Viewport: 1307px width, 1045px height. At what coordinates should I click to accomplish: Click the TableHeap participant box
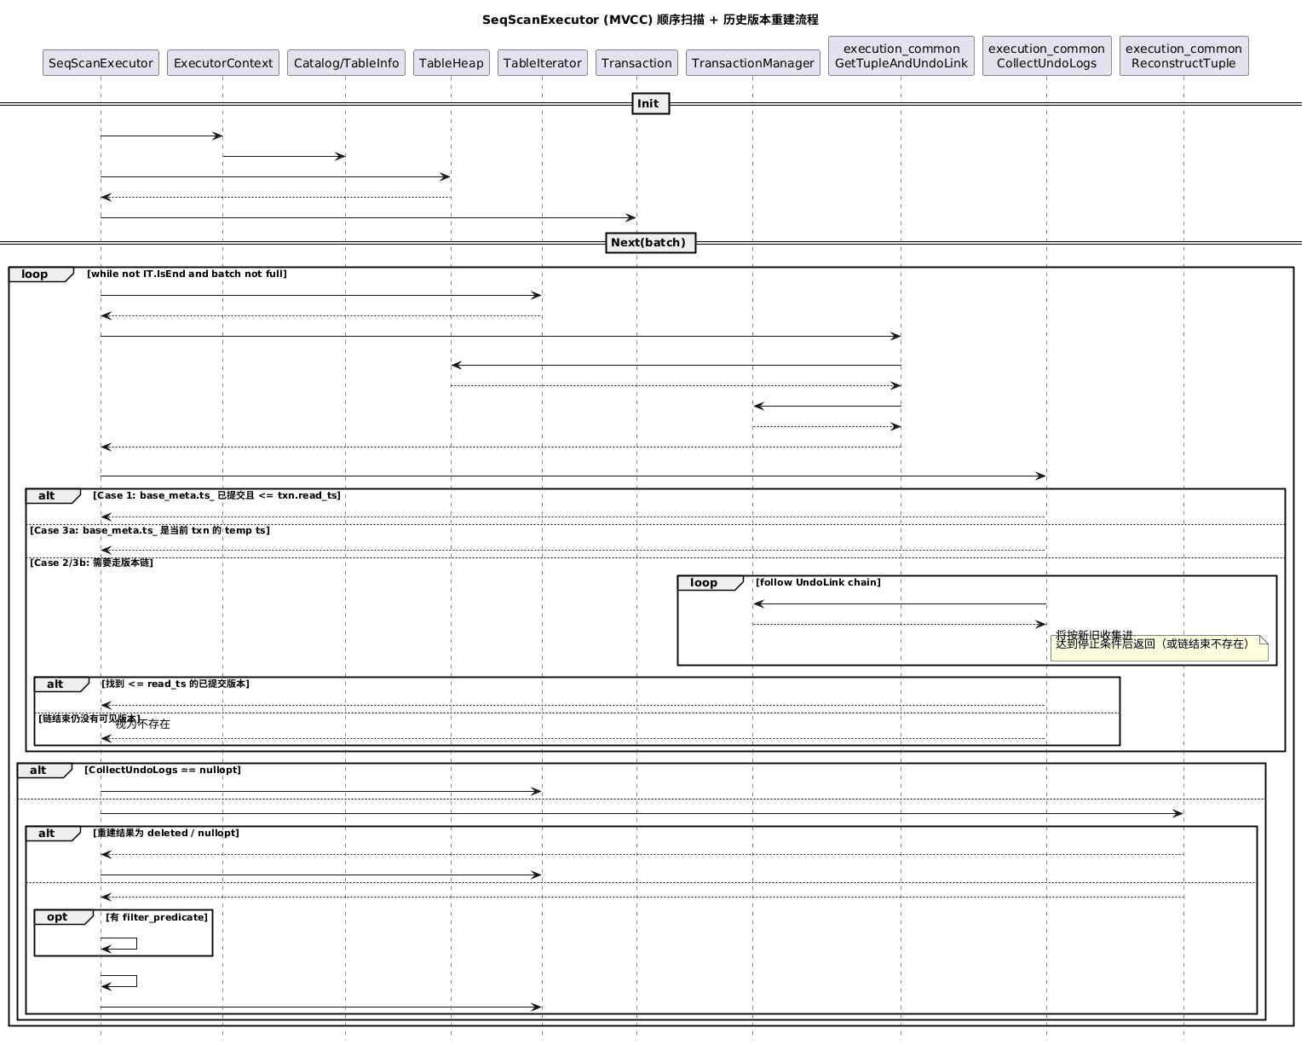[451, 62]
